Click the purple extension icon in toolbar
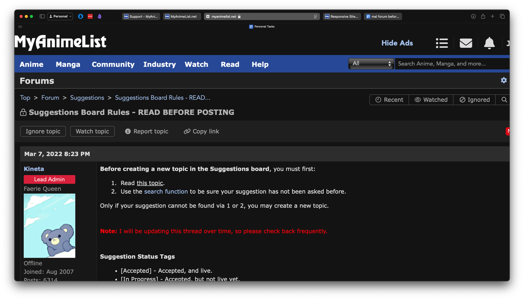Screen dimensions: 524x300 click(99, 16)
